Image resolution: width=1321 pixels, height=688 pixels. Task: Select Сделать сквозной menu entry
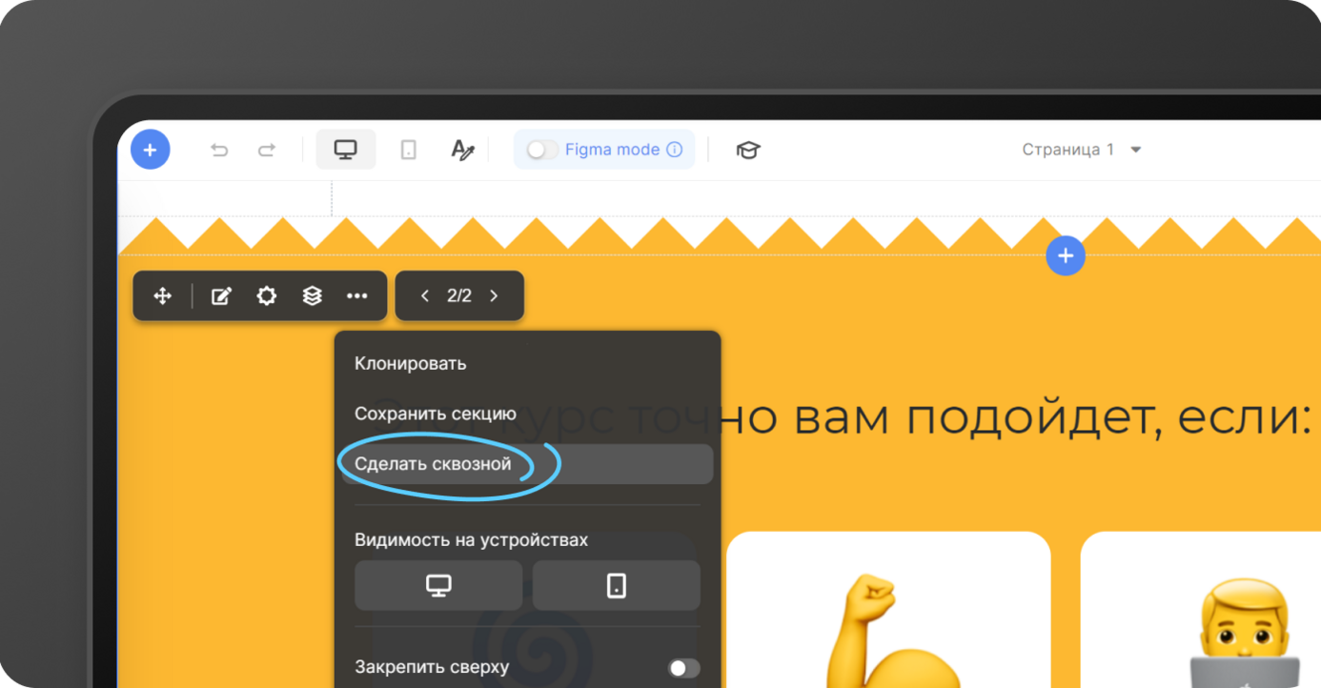pos(527,464)
